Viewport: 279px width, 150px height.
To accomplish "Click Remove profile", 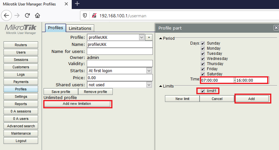I will pyautogui.click(x=95, y=92).
